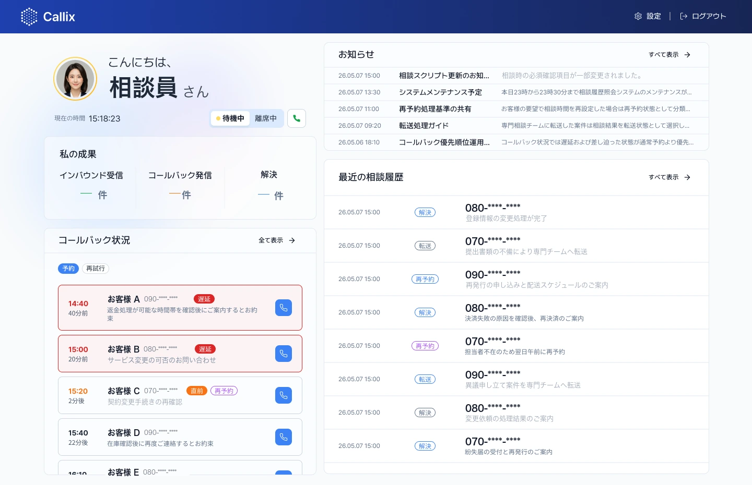This screenshot has width=752, height=485.
Task: Click the green phone button beside 離席中
Action: point(297,118)
